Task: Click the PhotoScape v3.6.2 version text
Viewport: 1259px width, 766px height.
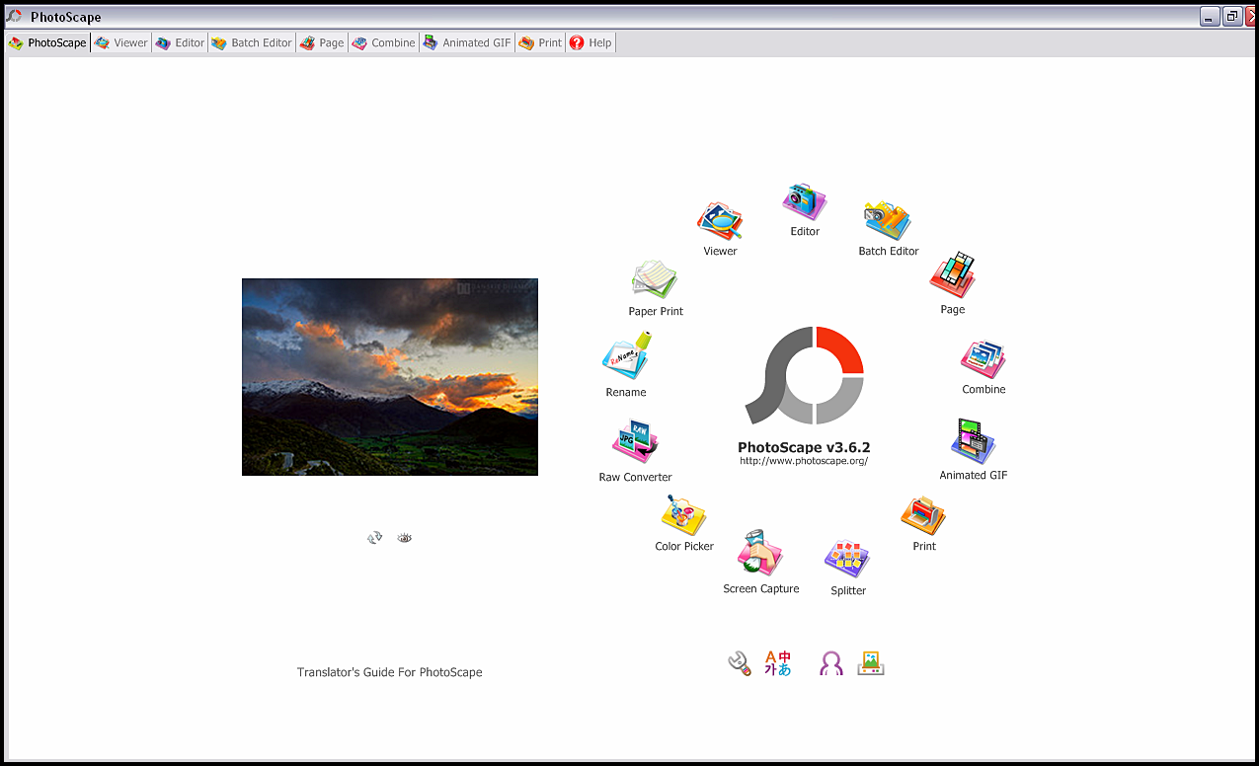Action: tap(804, 447)
